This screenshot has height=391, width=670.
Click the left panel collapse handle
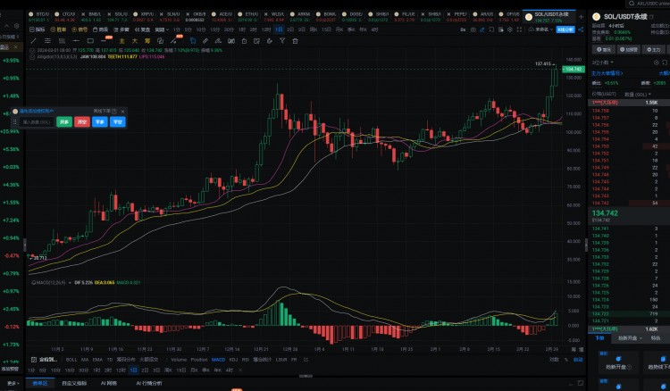(24, 245)
